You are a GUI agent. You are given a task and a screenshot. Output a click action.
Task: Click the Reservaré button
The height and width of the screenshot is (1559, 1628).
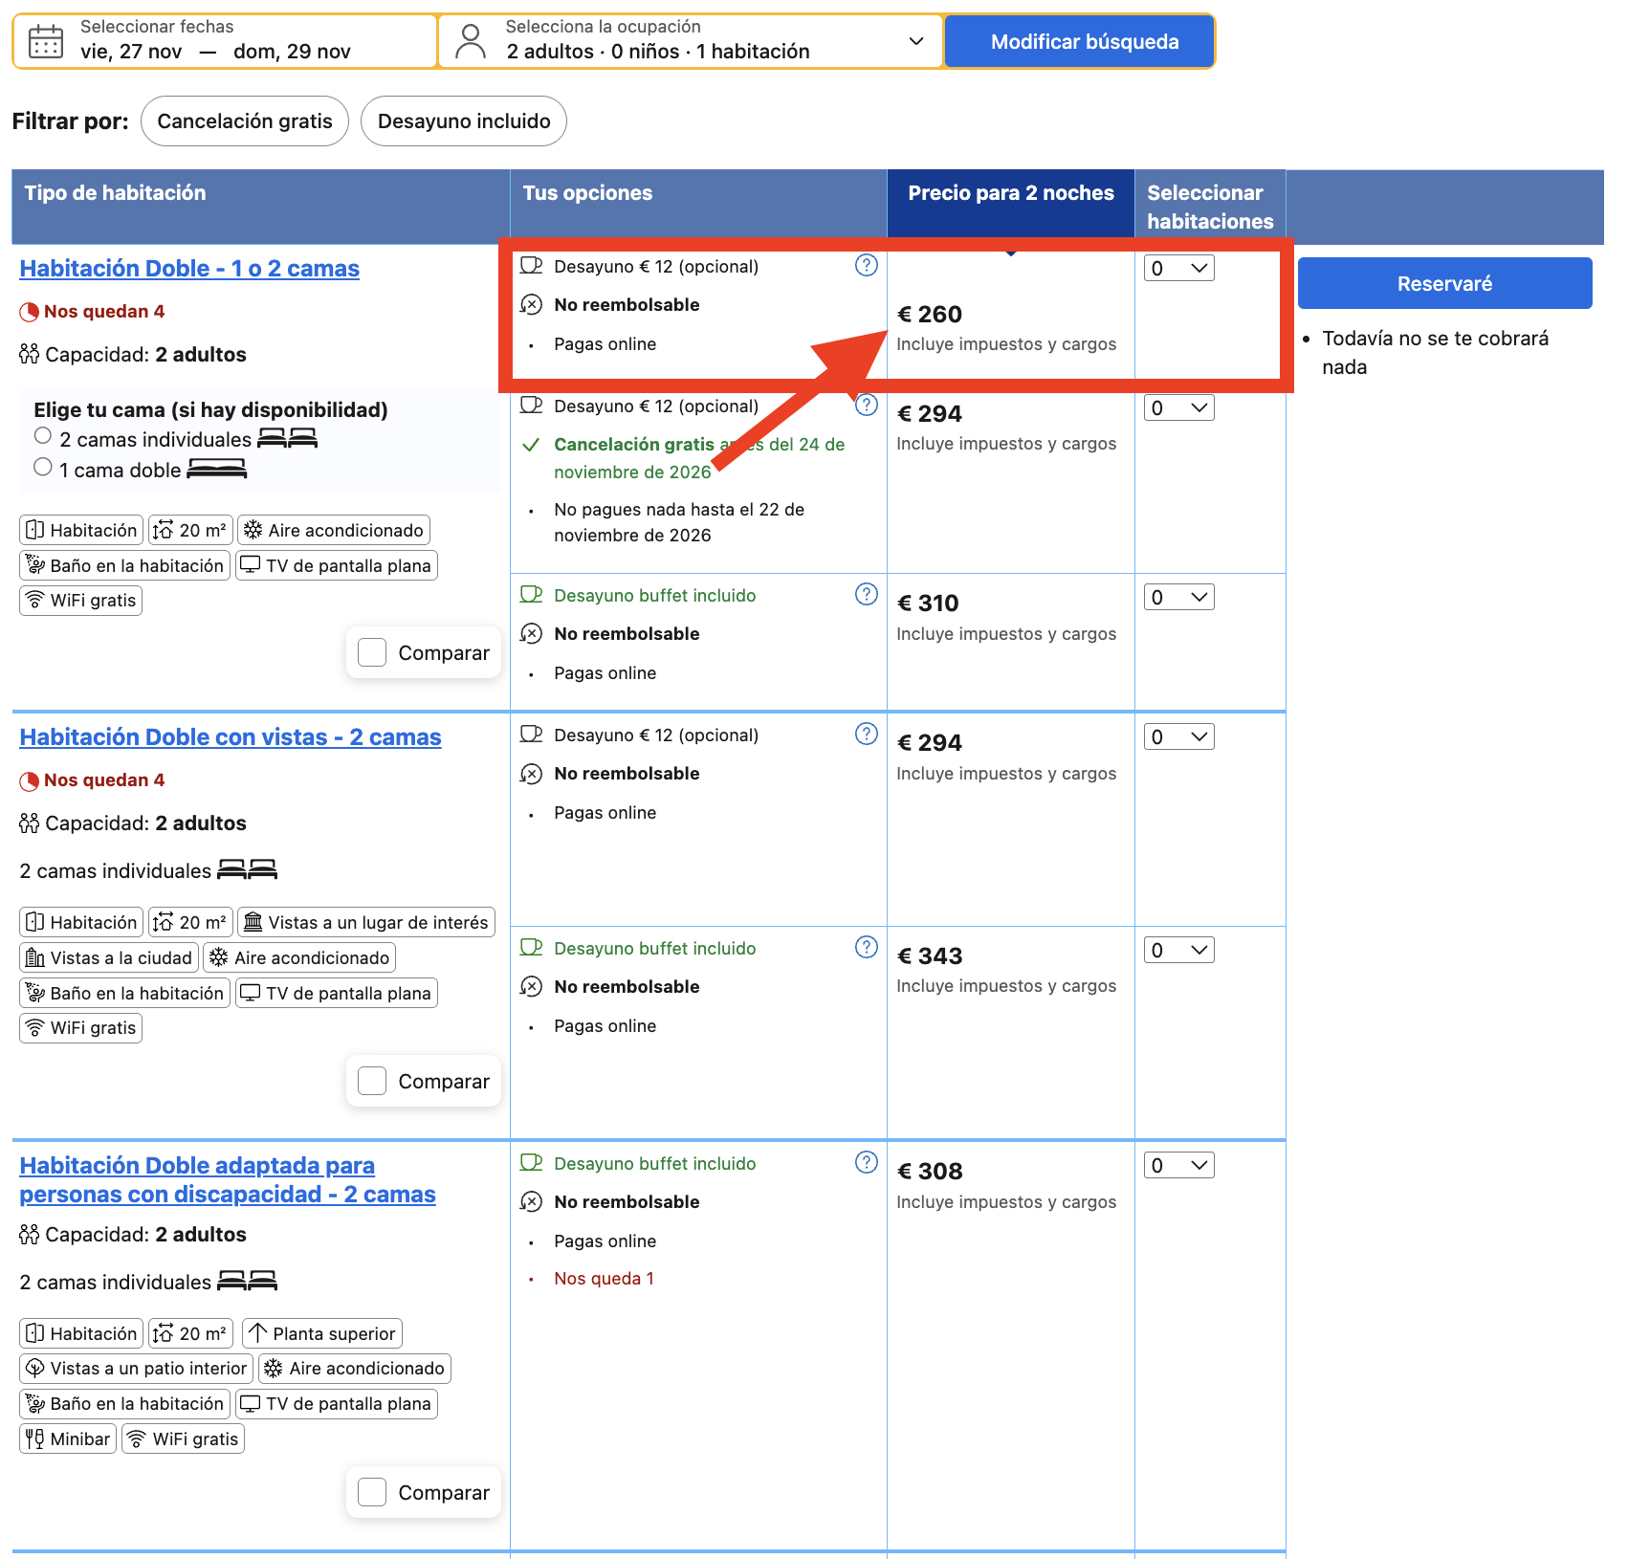[1444, 283]
